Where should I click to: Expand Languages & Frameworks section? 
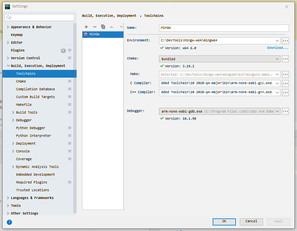click(8, 198)
